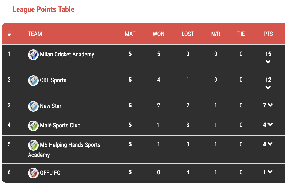The image size is (285, 191).
Task: Open Milan Cricket Academy team name link
Action: coord(67,55)
